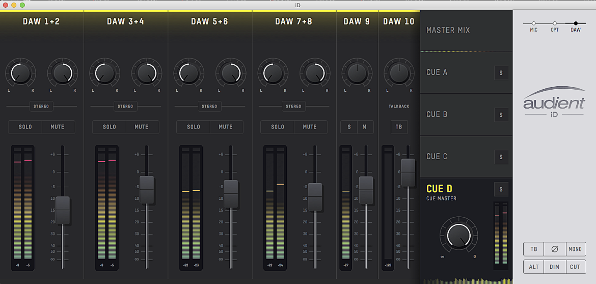The height and width of the screenshot is (284, 596).
Task: Select the CUE A mix
Action: (x=467, y=72)
